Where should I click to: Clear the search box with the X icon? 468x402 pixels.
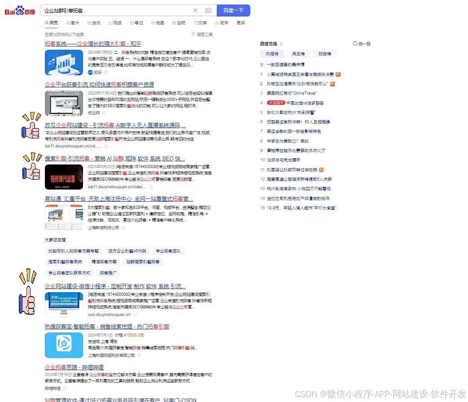point(195,10)
